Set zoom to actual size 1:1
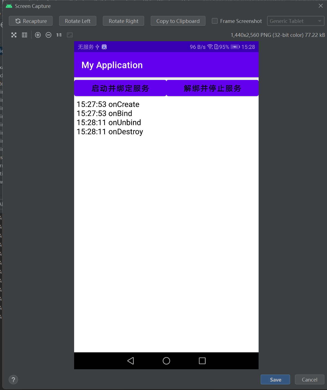 (59, 35)
